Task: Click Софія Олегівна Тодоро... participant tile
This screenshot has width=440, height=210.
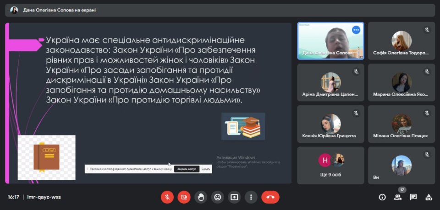Action: pos(401,41)
